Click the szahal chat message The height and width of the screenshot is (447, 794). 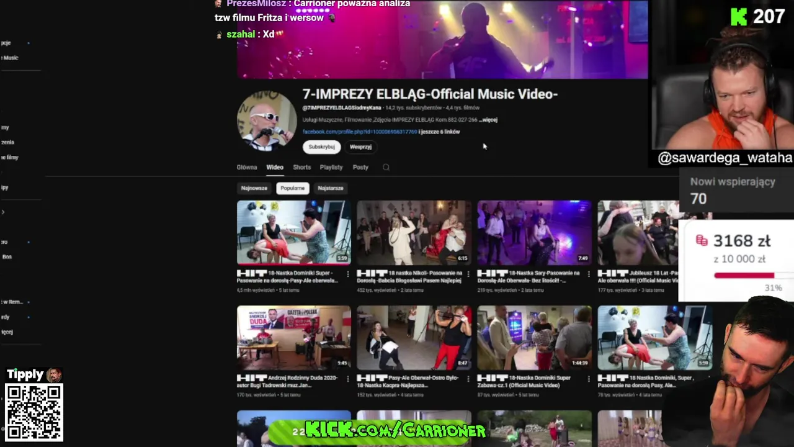point(249,34)
